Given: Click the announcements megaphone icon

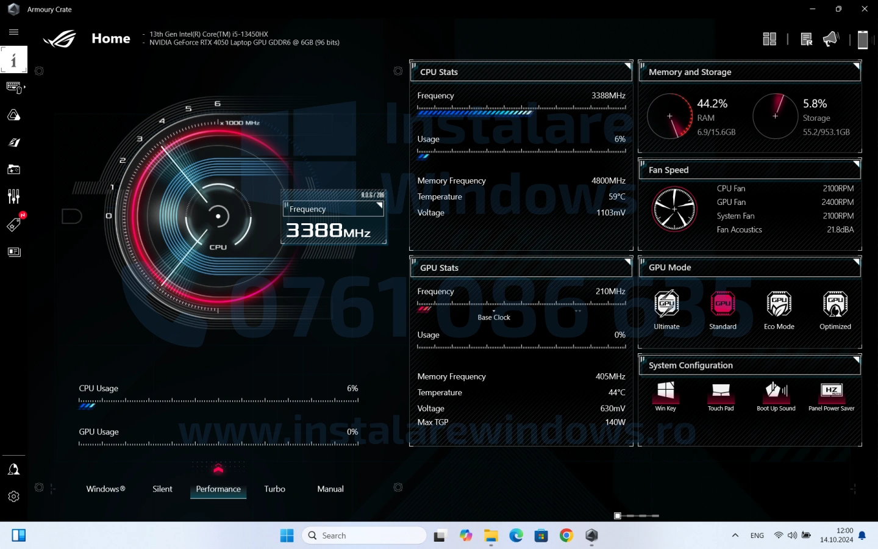Looking at the screenshot, I should coord(830,40).
